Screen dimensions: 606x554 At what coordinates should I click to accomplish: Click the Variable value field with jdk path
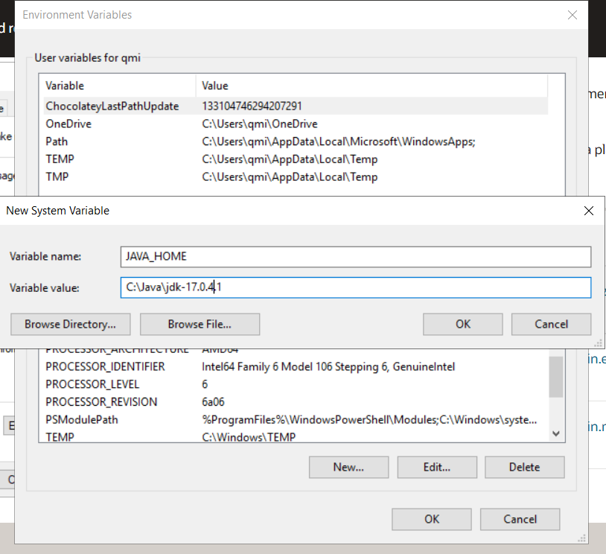pos(356,287)
